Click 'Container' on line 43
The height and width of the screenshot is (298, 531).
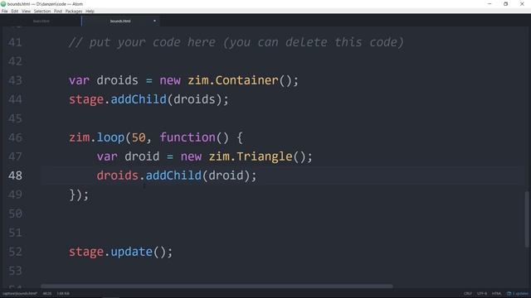tap(246, 80)
